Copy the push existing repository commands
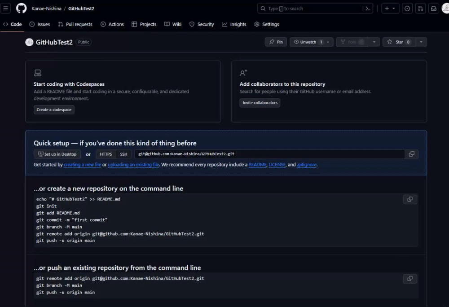449x307 pixels. coord(410,278)
